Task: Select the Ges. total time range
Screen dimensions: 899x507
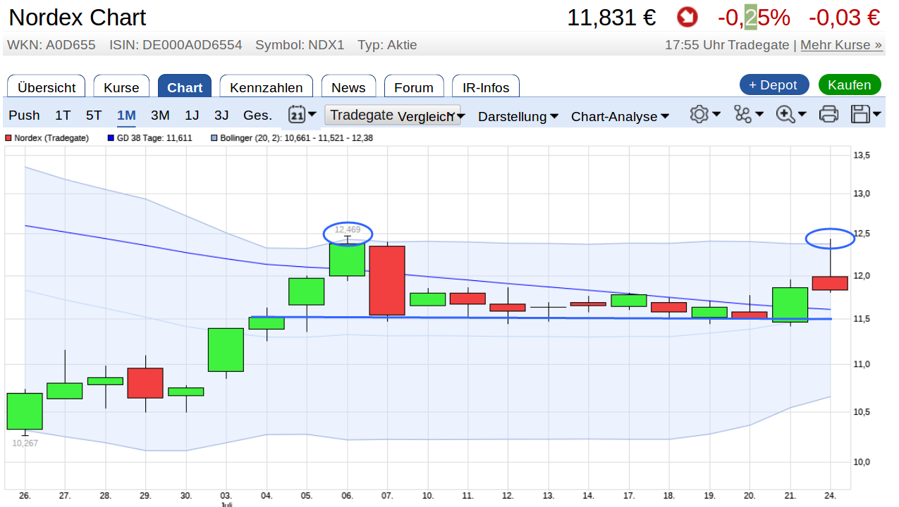Action: click(x=257, y=115)
